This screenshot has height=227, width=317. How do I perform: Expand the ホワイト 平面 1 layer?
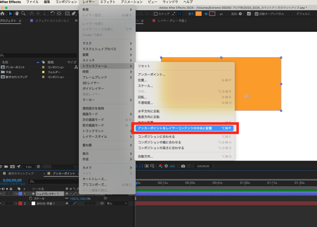pos(16,203)
